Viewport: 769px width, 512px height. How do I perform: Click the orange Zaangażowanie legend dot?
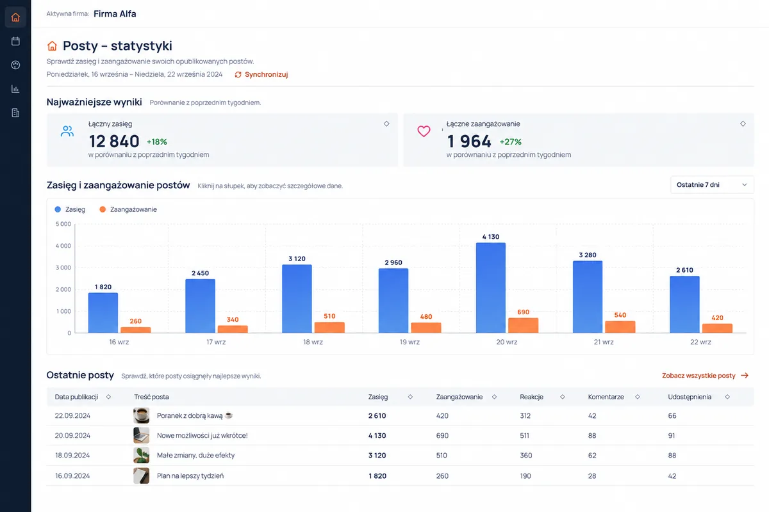tap(103, 209)
